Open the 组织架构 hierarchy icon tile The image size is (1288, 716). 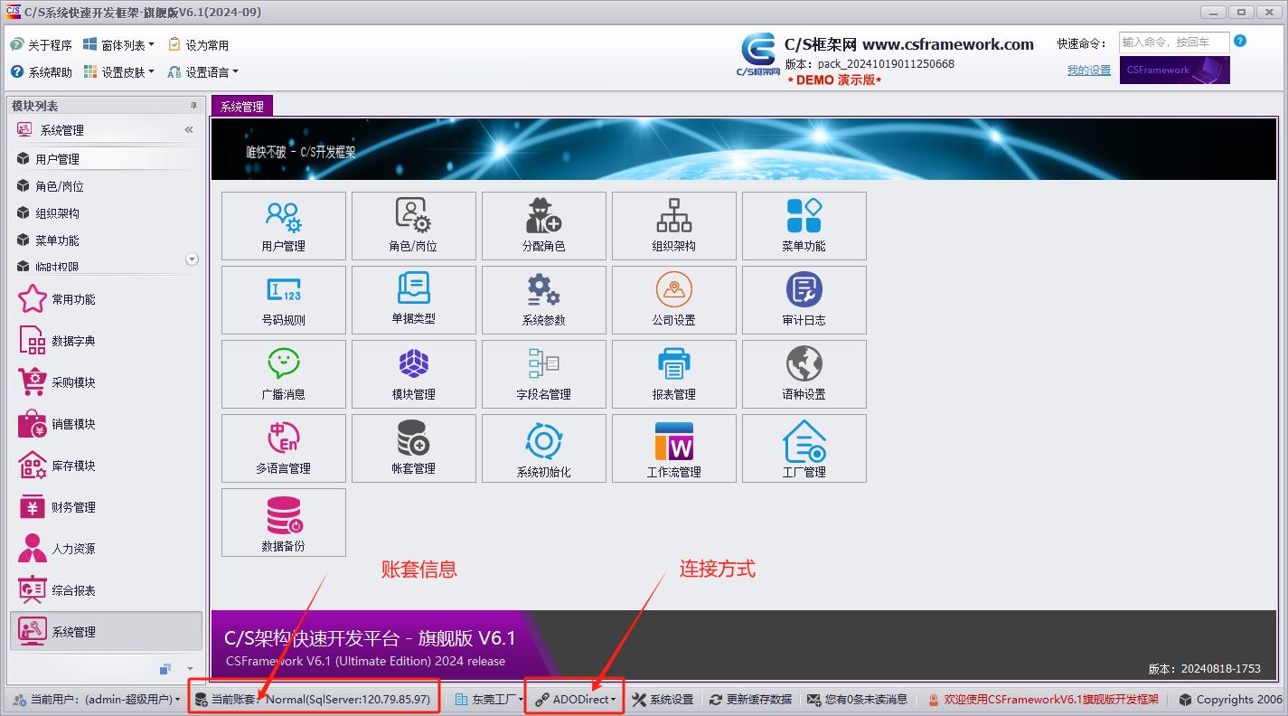tap(673, 216)
